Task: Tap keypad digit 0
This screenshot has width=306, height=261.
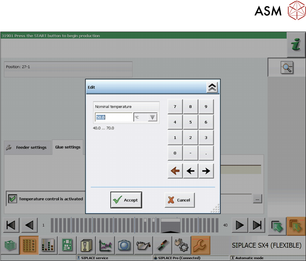Action: click(x=175, y=153)
